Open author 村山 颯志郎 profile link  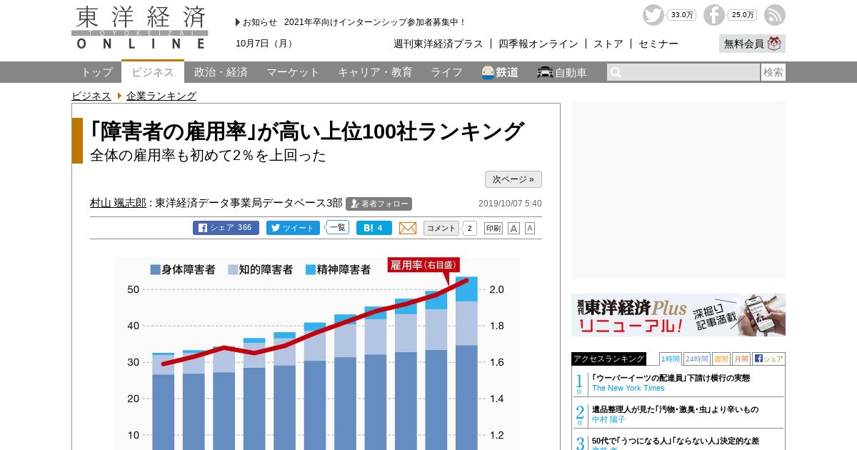coord(118,203)
